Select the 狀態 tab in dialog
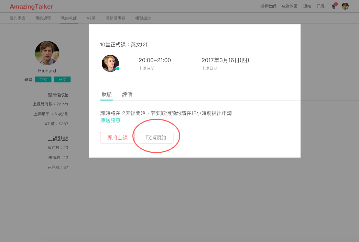The height and width of the screenshot is (242, 359). [107, 94]
